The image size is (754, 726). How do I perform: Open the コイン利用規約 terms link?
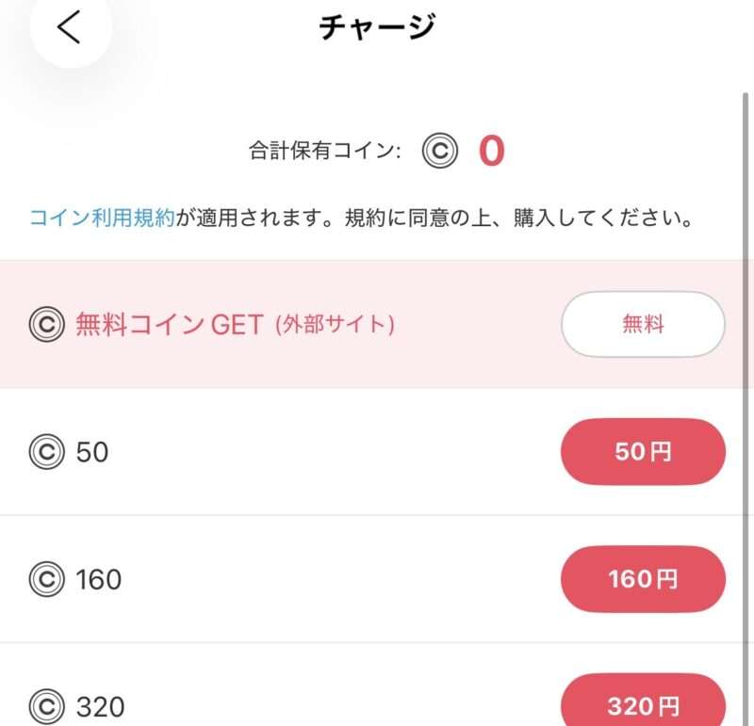(102, 219)
